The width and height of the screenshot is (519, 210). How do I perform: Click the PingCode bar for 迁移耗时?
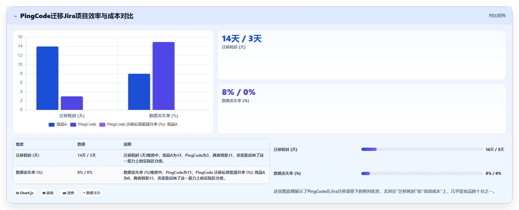click(72, 103)
